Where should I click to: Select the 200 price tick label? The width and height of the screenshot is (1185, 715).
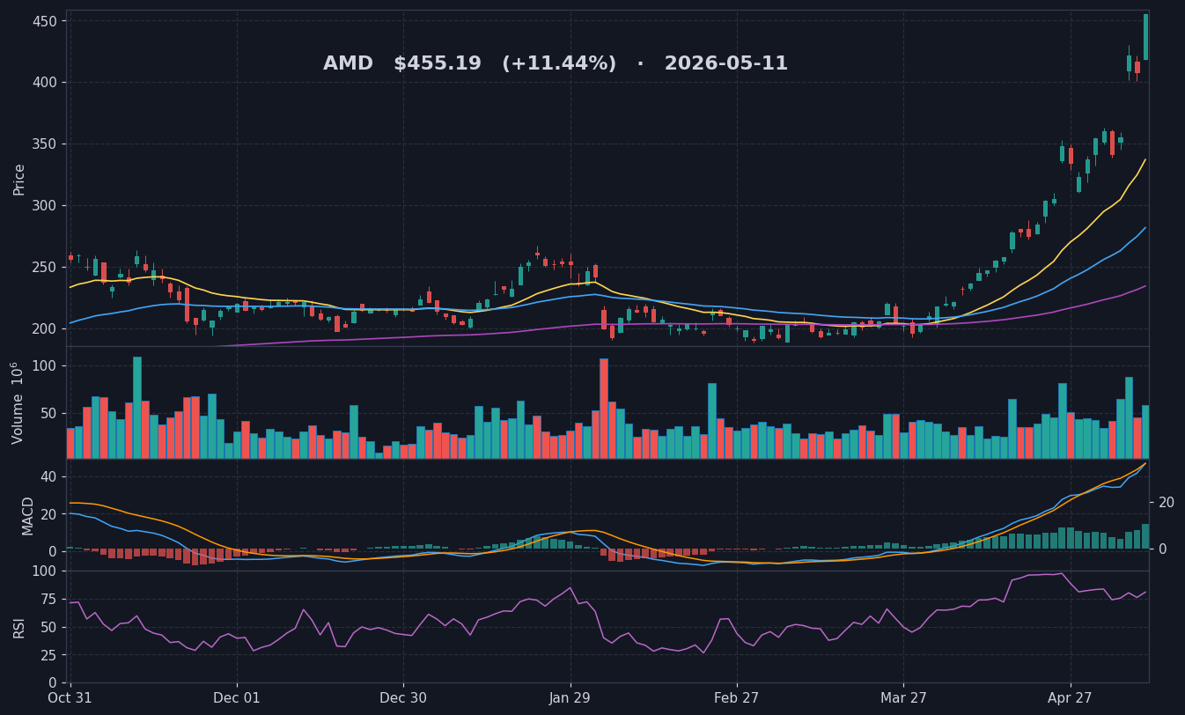(x=44, y=328)
